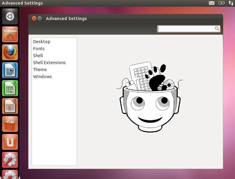This screenshot has width=235, height=179.
Task: Close the Advanced Settings window
Action: tap(34, 18)
